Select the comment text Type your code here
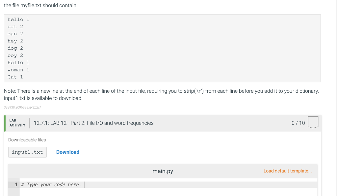337x196 pixels. (x=51, y=184)
